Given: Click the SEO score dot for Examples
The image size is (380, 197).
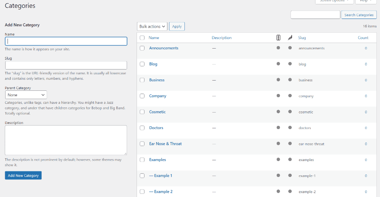Looking at the screenshot, I should 278,159.
